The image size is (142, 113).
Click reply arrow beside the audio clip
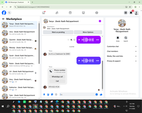(71, 40)
